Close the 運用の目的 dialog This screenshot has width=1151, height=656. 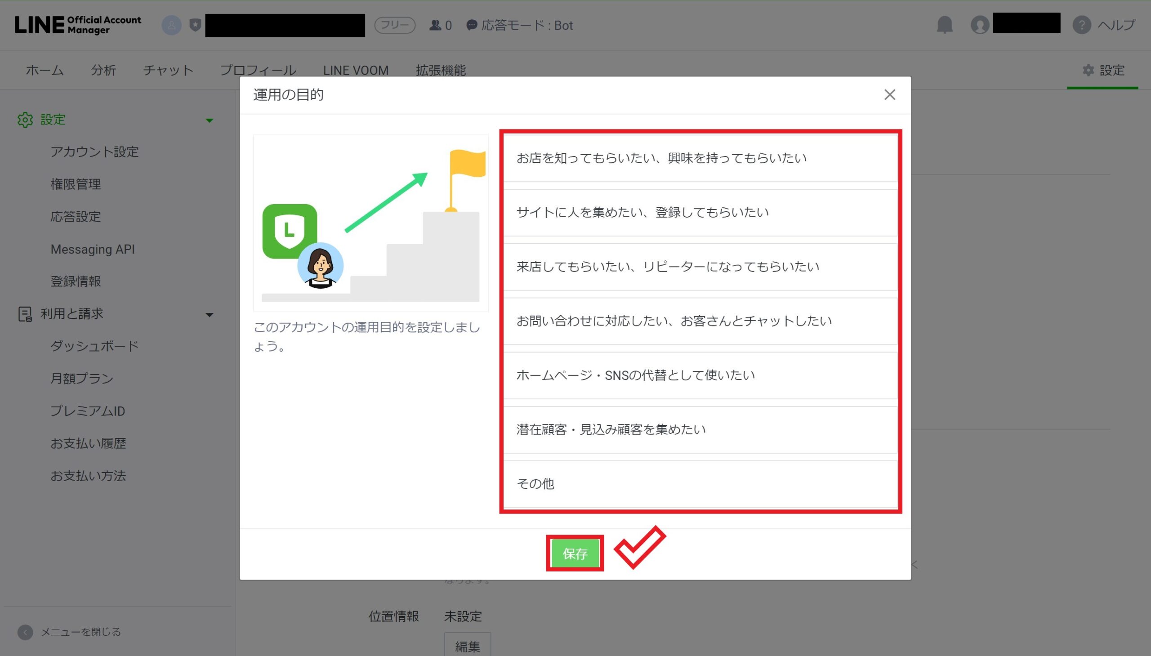pos(889,94)
